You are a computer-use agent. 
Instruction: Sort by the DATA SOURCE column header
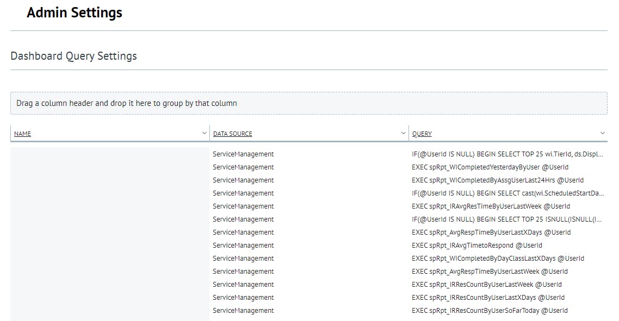(232, 134)
